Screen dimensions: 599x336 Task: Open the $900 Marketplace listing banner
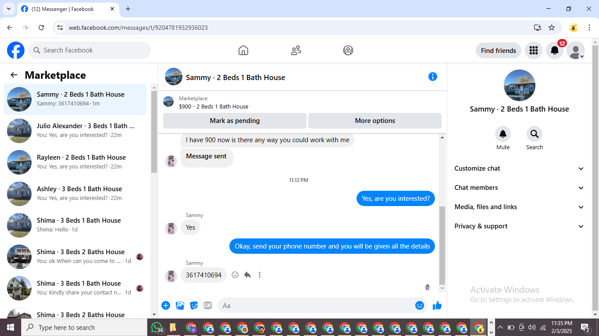(303, 102)
